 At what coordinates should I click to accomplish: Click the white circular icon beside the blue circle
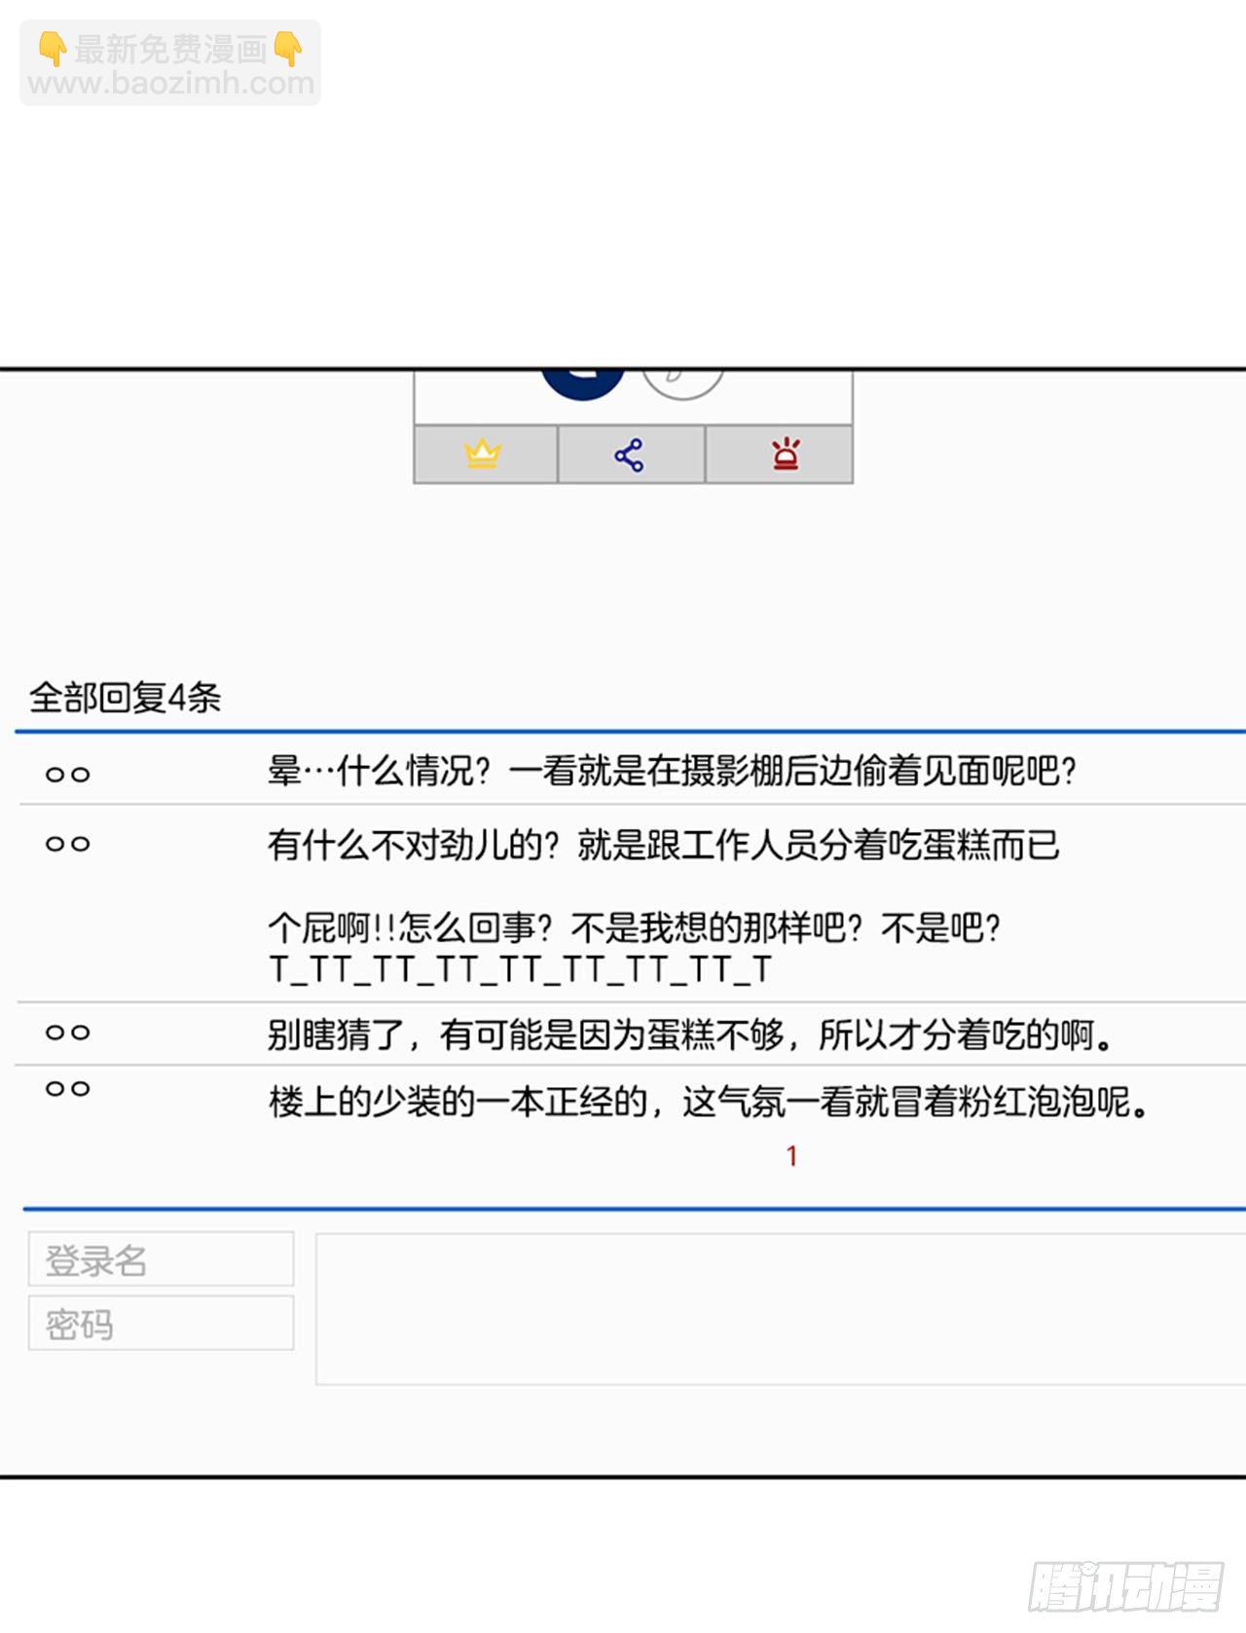pos(682,383)
